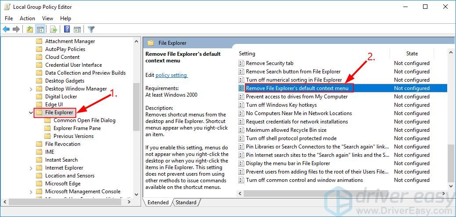This screenshot has width=456, height=217.
Task: Open the Action menu
Action: 27,18
